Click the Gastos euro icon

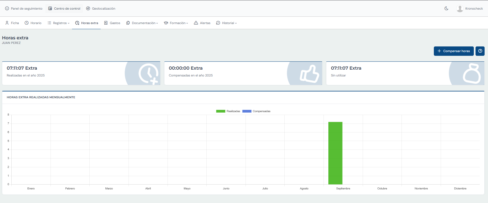(x=106, y=23)
